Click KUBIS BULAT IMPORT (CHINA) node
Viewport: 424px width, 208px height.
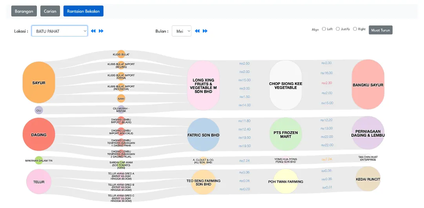121,76
